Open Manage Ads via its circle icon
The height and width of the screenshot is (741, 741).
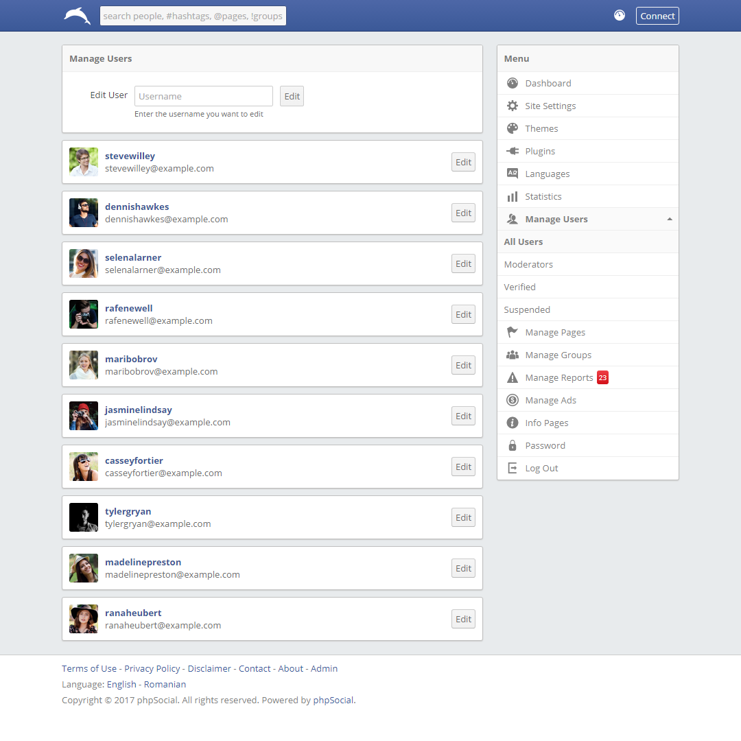pyautogui.click(x=511, y=400)
